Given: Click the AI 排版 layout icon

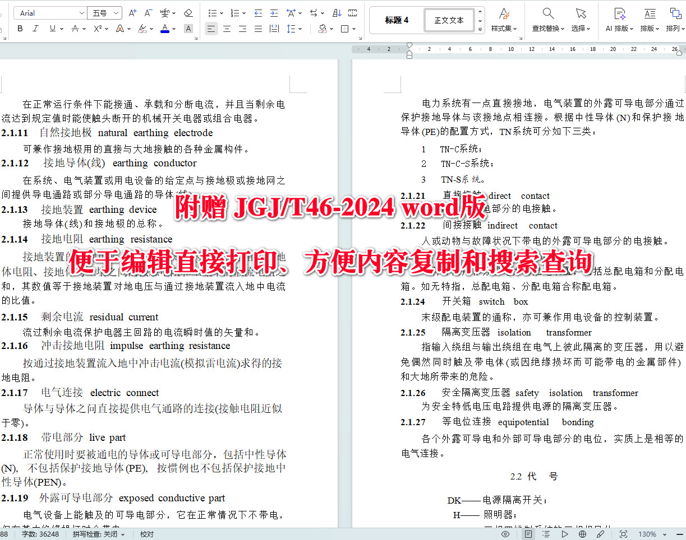Looking at the screenshot, I should click(x=619, y=20).
